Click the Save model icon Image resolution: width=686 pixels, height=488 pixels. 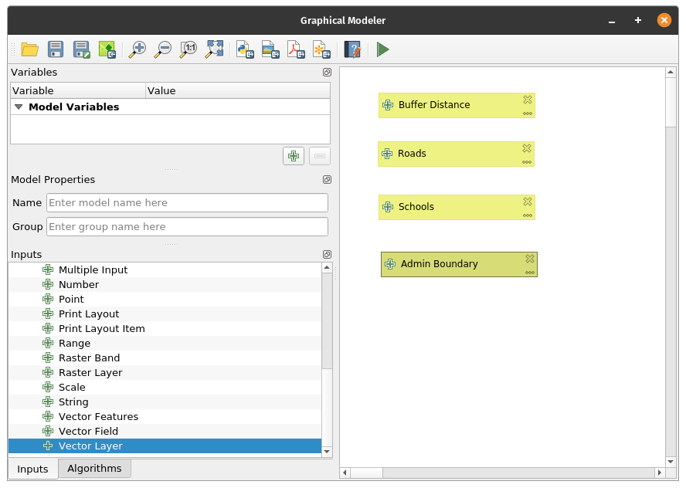pos(56,50)
